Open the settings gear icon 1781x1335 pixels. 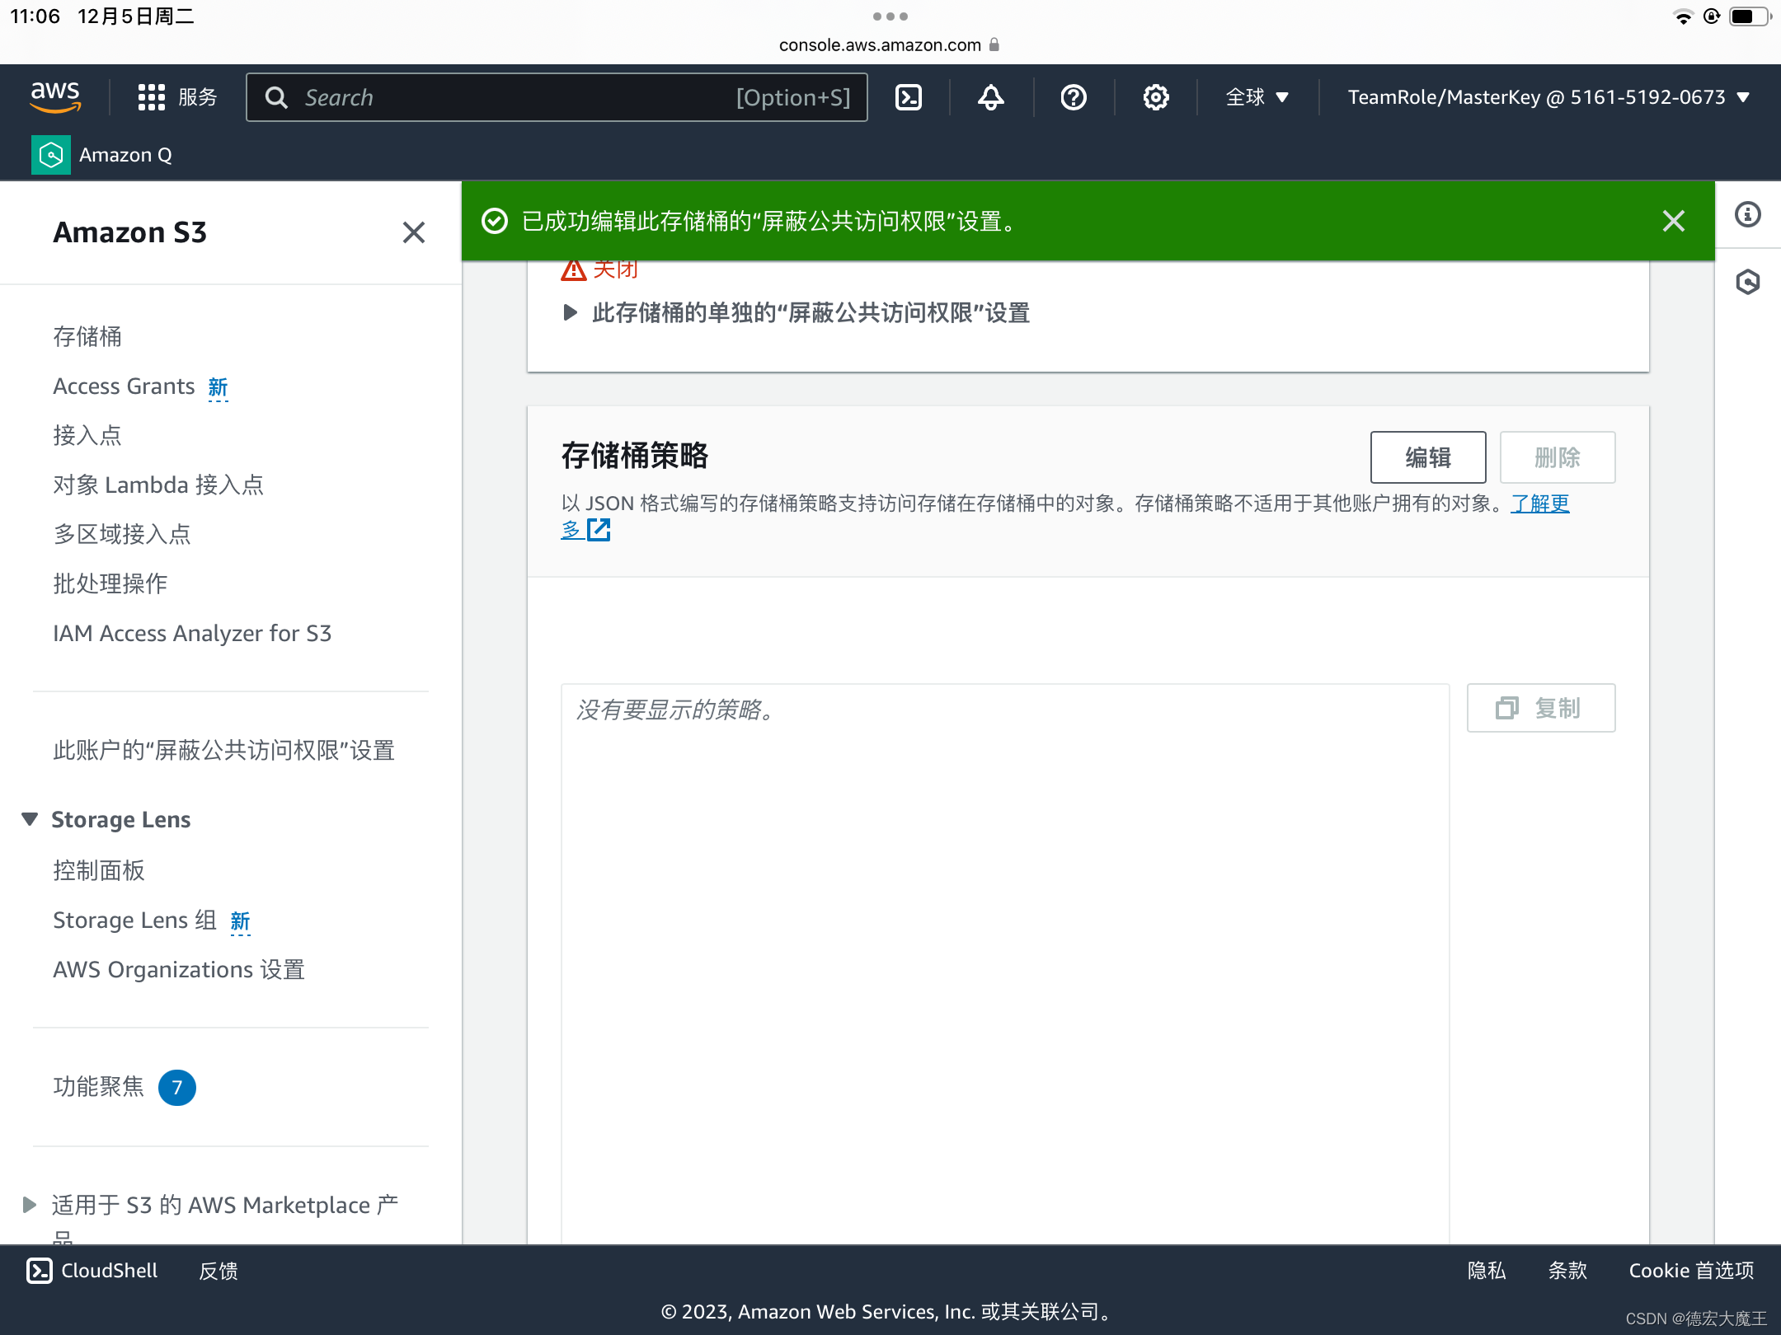click(x=1156, y=97)
